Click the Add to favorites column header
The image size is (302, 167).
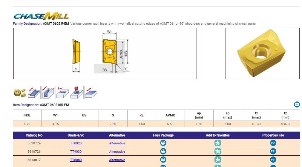coord(218,135)
